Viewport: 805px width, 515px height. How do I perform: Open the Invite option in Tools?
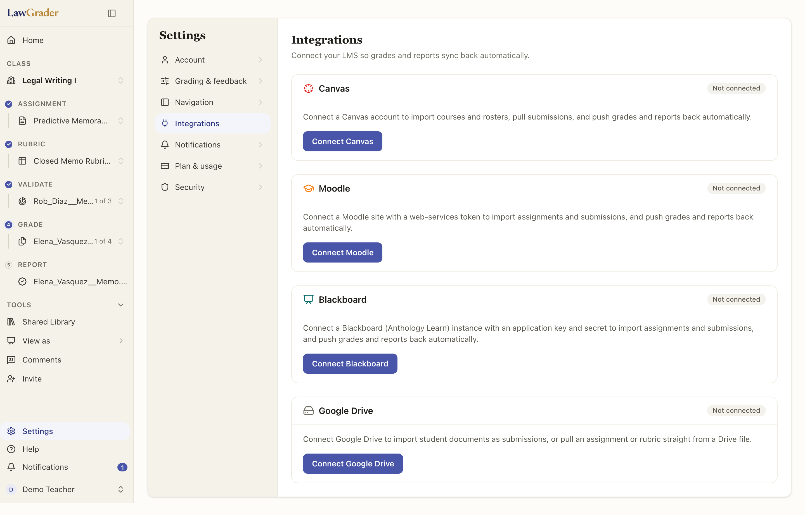(x=65, y=378)
